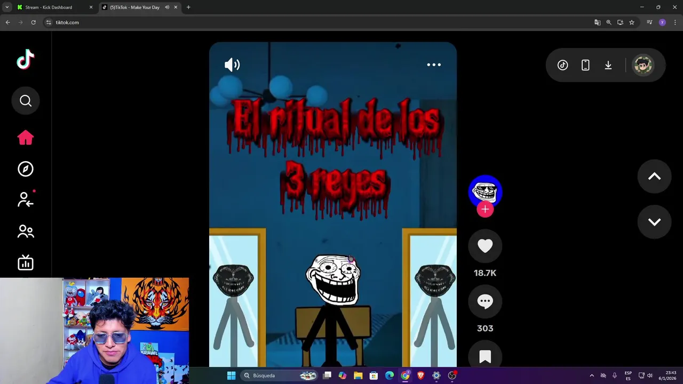Open the media control playlist icon
This screenshot has height=384, width=683.
[x=649, y=22]
